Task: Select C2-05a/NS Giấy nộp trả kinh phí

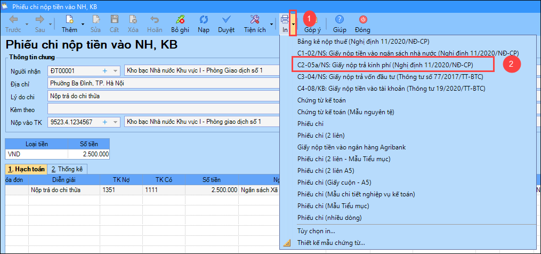Action: [x=385, y=65]
